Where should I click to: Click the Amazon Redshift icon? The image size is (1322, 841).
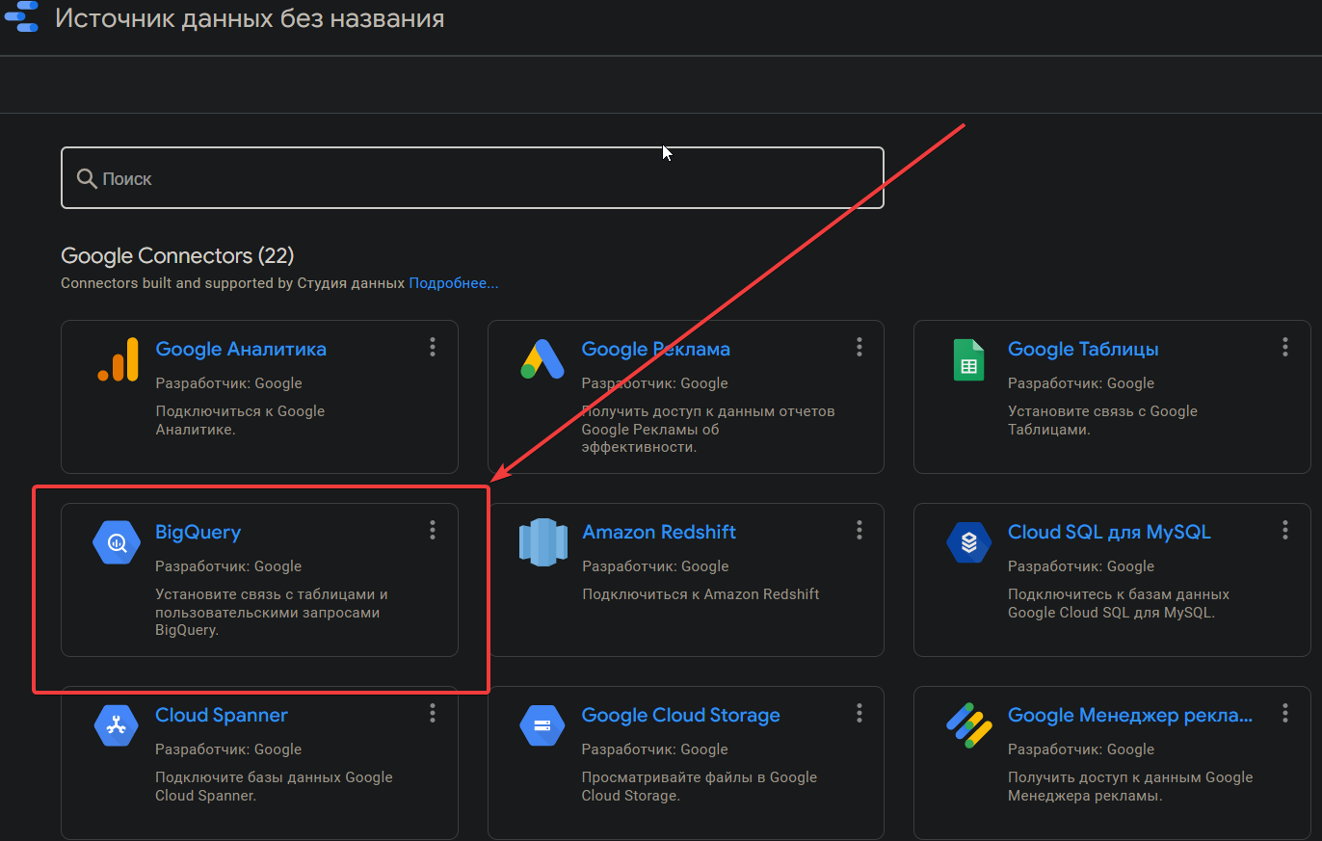(x=543, y=540)
